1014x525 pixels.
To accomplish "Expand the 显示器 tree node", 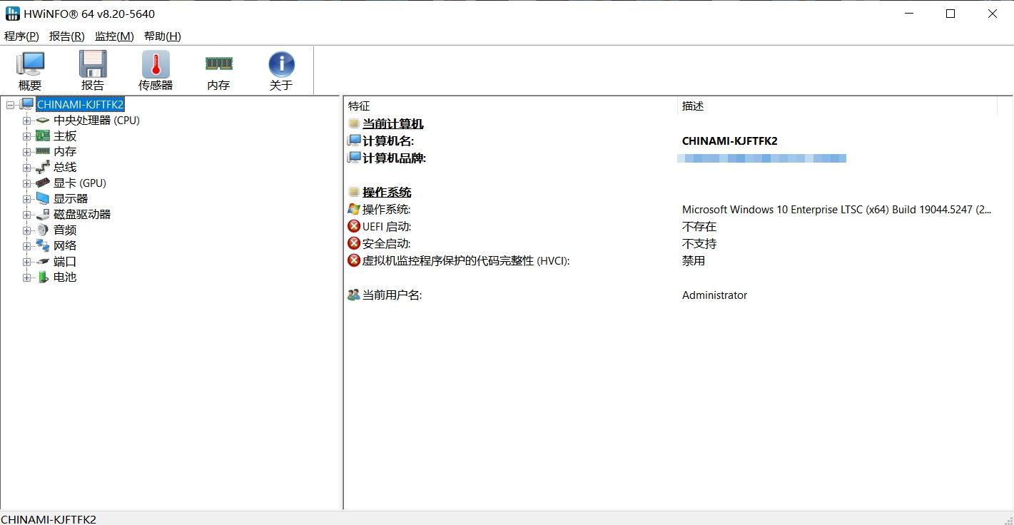I will (26, 199).
